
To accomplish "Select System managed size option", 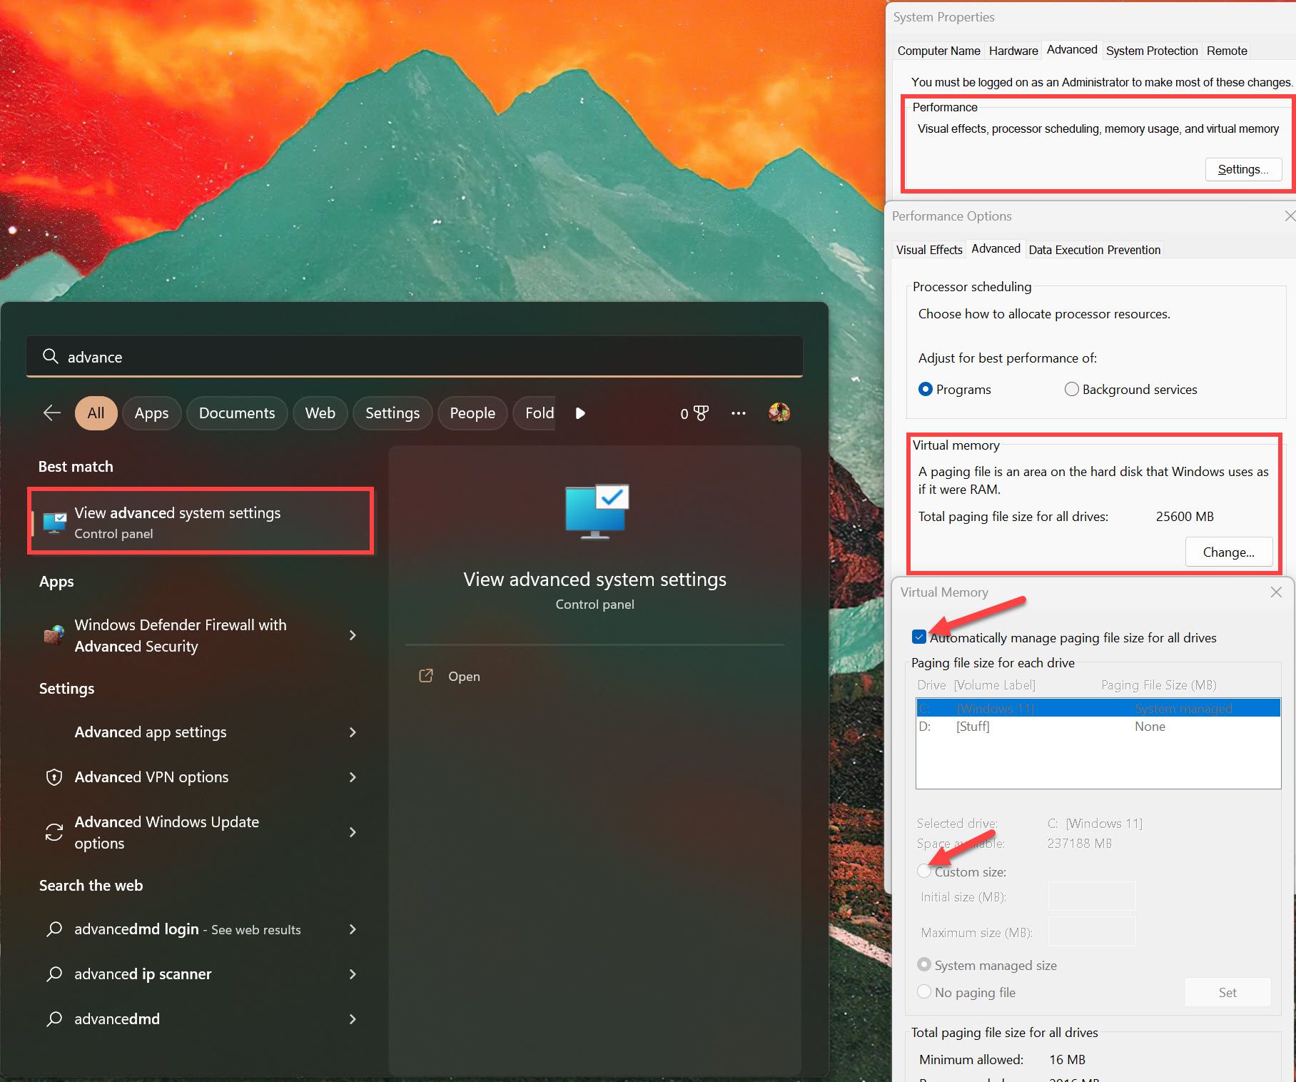I will click(924, 965).
